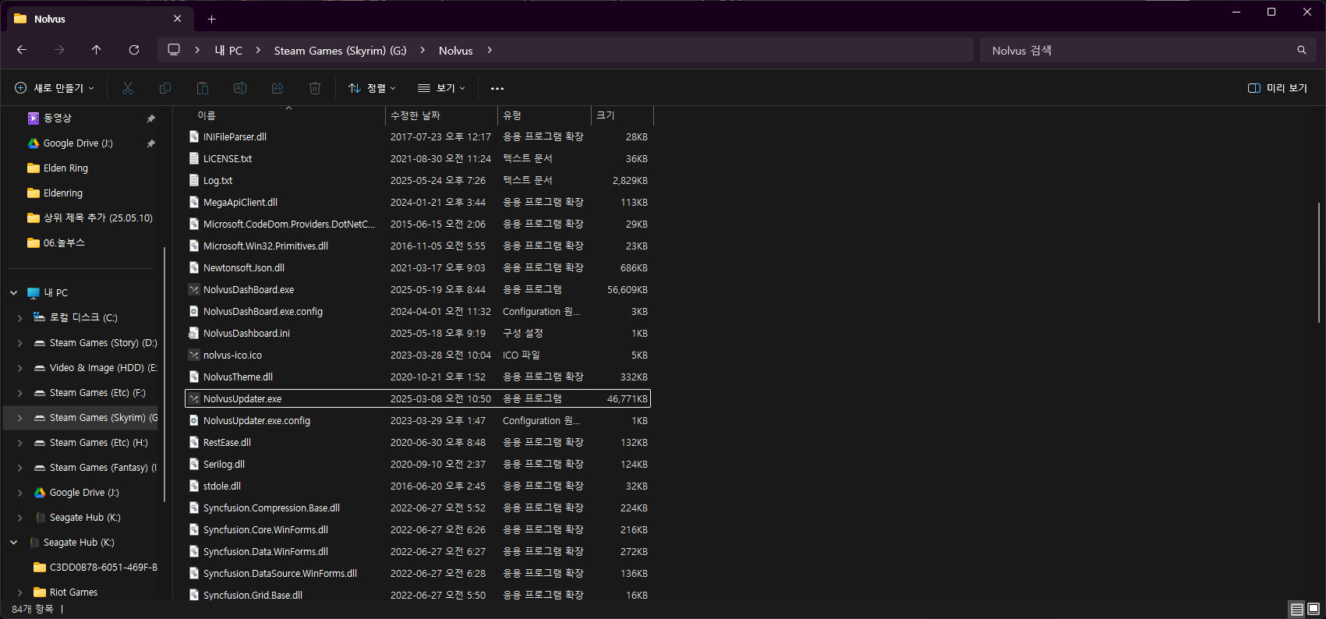Expand the Riot Games folder node
The height and width of the screenshot is (619, 1326).
19,592
